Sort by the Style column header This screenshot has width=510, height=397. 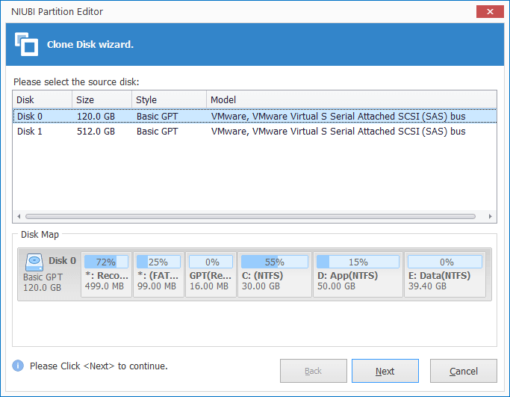pyautogui.click(x=170, y=99)
